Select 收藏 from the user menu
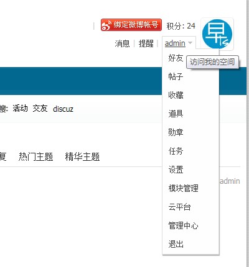This screenshot has width=249, height=267. (x=176, y=95)
